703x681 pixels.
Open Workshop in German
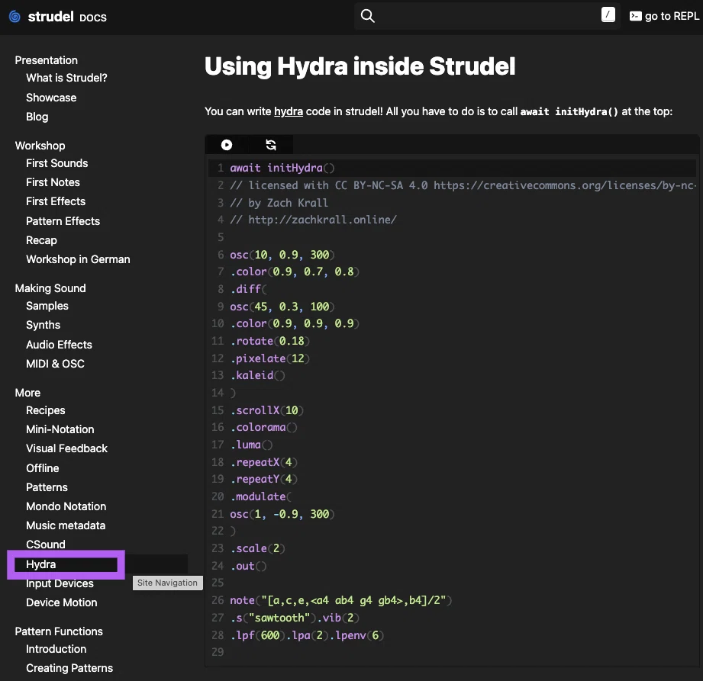point(78,259)
